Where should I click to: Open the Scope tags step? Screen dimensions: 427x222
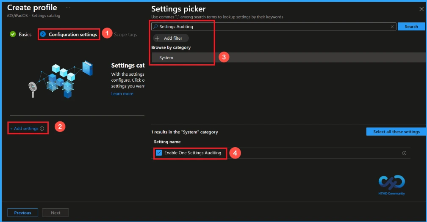tap(125, 35)
